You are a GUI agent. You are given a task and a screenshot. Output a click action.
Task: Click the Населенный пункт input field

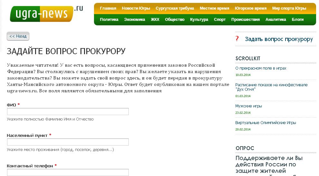click(68, 142)
